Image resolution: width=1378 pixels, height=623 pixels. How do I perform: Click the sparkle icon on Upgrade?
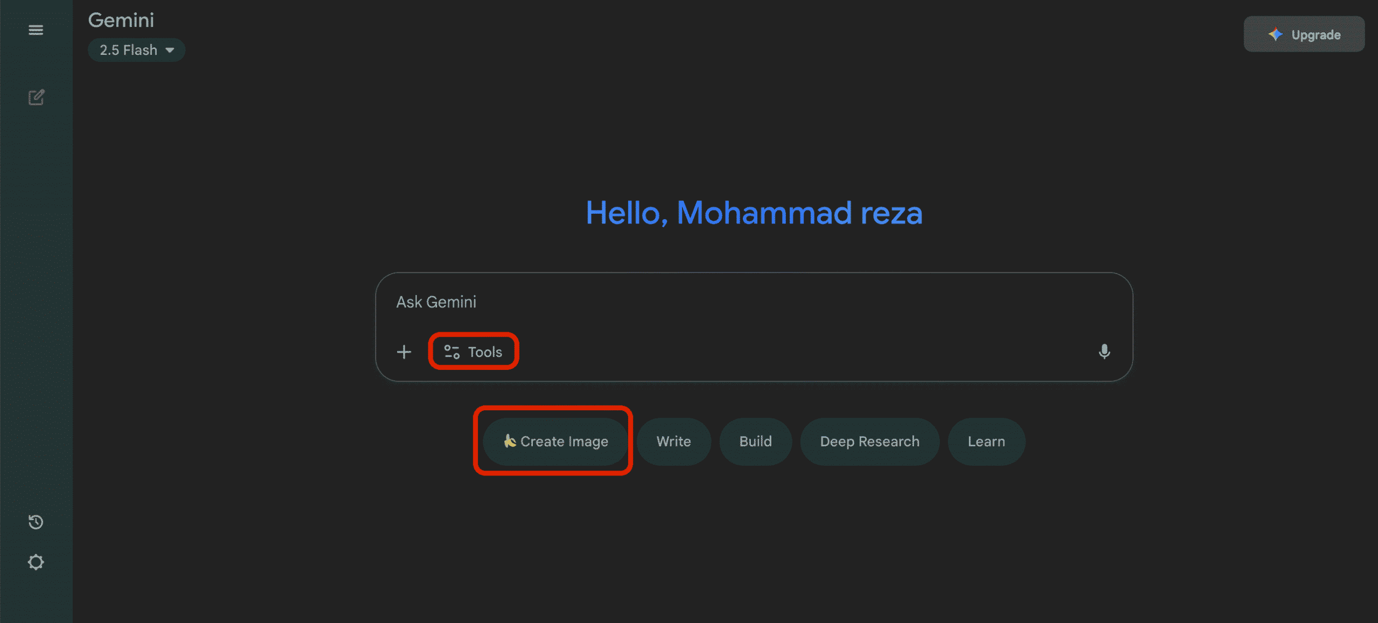coord(1275,34)
